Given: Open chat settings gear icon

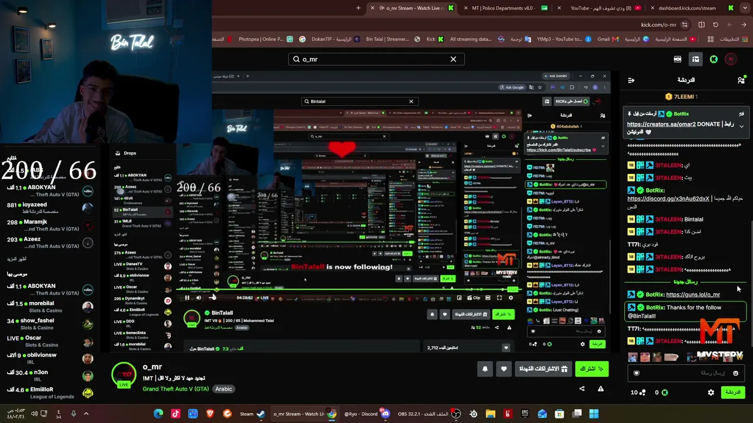Looking at the screenshot, I should pos(711,392).
